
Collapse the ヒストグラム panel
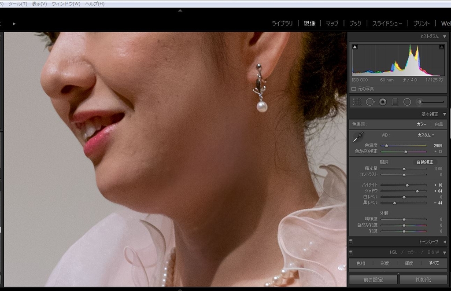pos(444,36)
